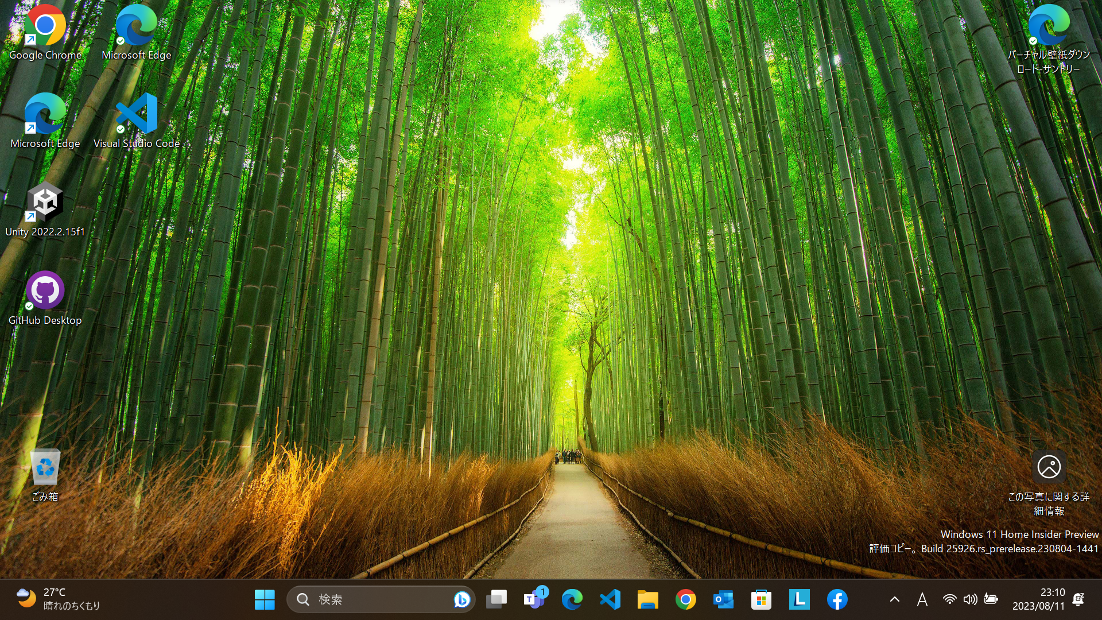Select the バーチャル壁紙ダウンロード-サントリー desktop icon
The image size is (1102, 620).
click(x=1049, y=40)
